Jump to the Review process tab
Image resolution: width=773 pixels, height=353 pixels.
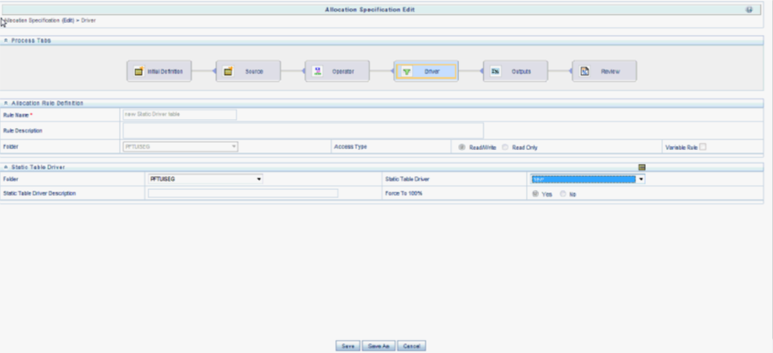(604, 72)
